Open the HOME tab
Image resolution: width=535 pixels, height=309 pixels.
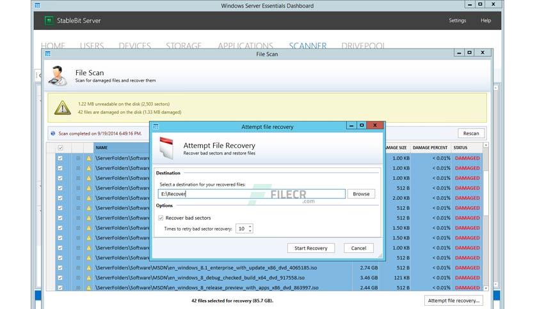53,45
